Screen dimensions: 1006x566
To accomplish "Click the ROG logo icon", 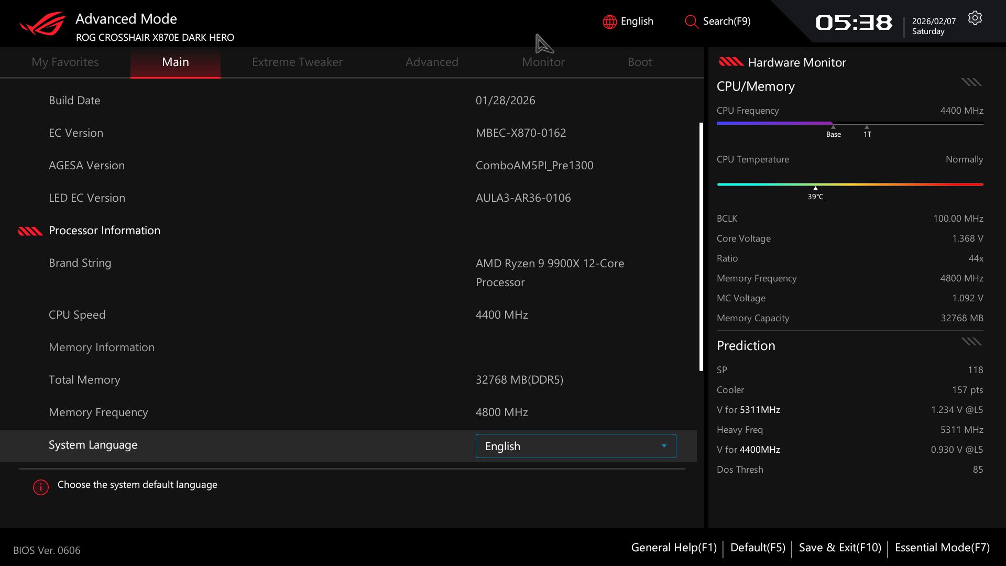I will click(x=43, y=24).
